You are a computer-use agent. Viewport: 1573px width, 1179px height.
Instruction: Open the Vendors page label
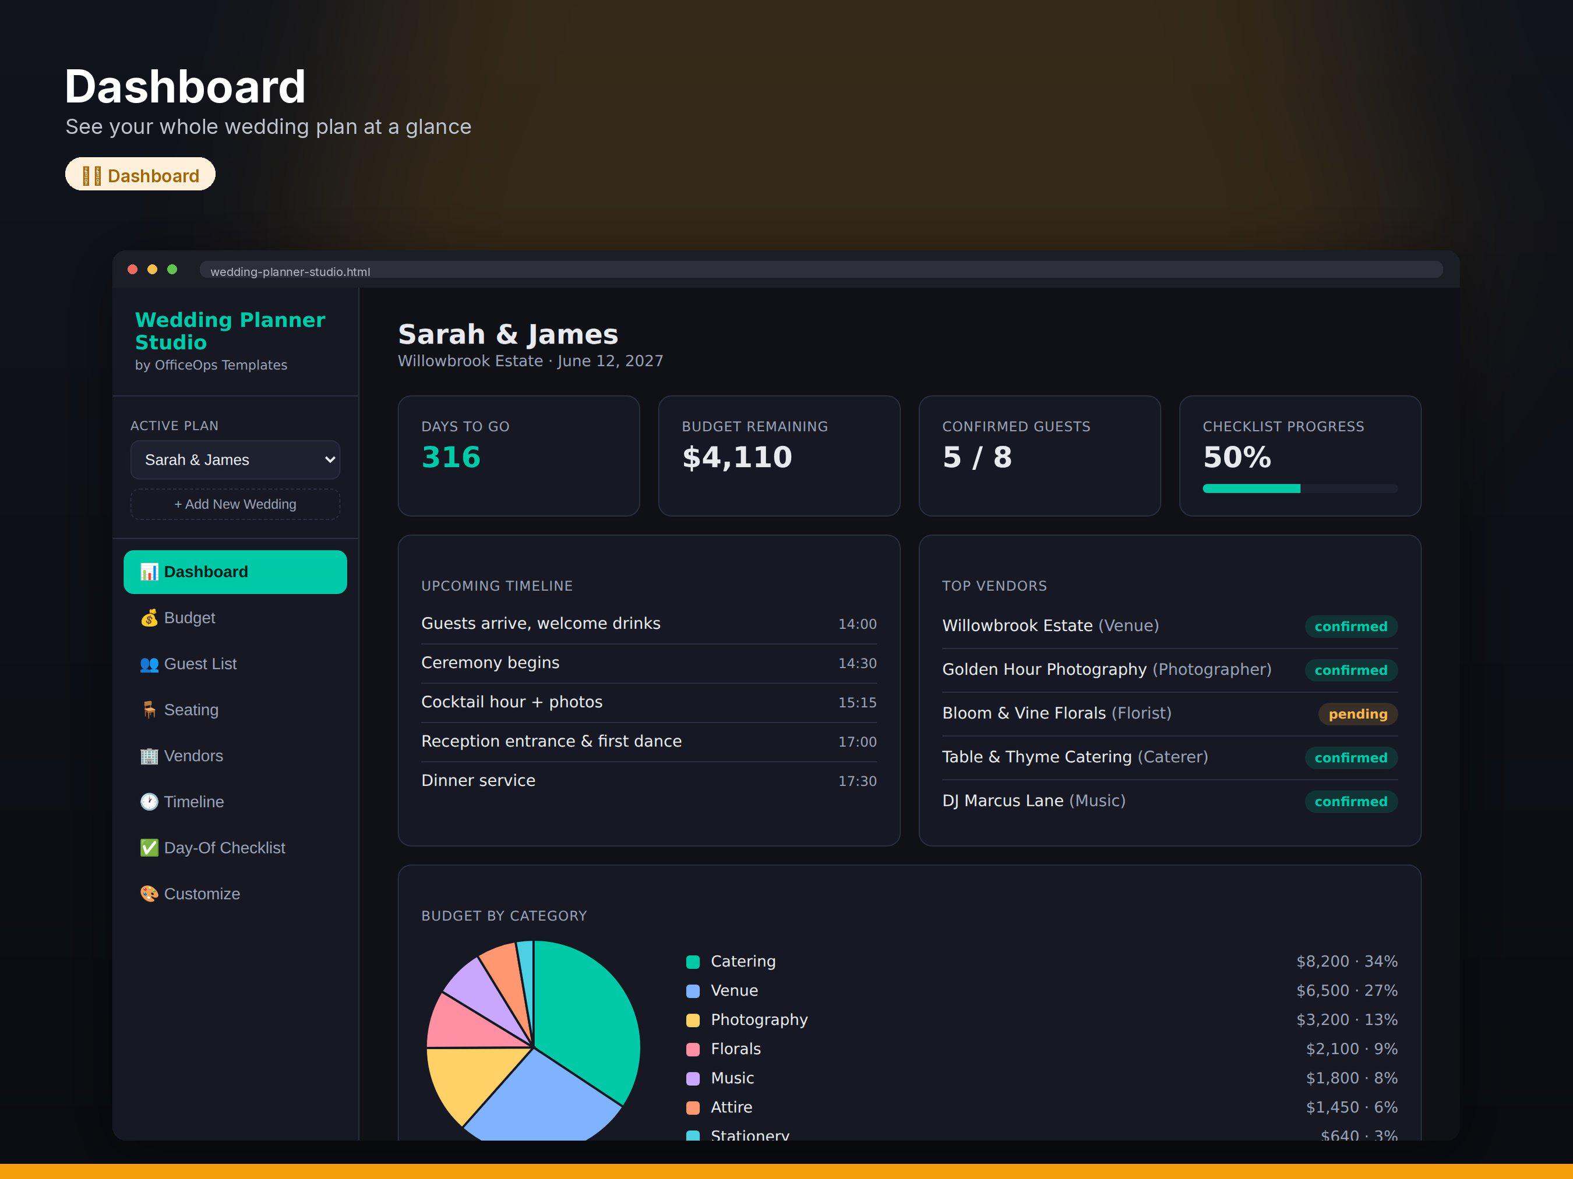193,756
